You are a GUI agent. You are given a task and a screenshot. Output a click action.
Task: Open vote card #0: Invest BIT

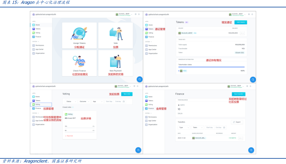click(79, 125)
